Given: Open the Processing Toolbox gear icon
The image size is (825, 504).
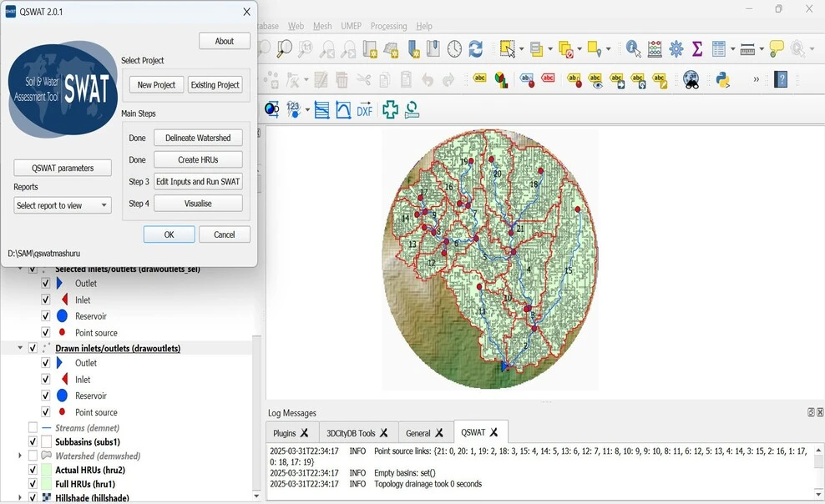Looking at the screenshot, I should tap(676, 49).
